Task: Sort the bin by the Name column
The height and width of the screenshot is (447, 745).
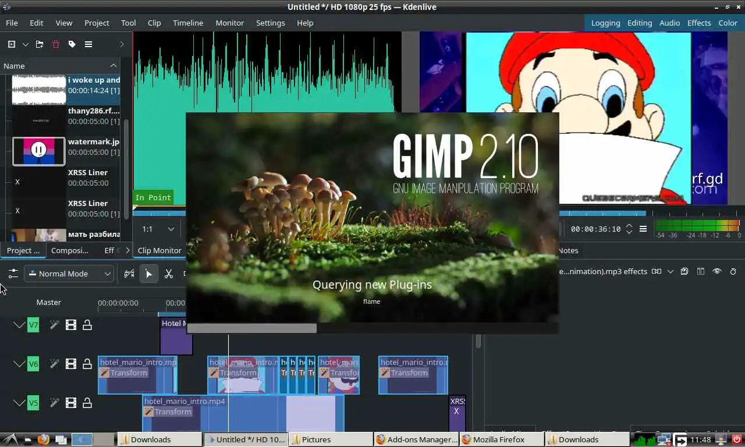Action: coord(60,66)
